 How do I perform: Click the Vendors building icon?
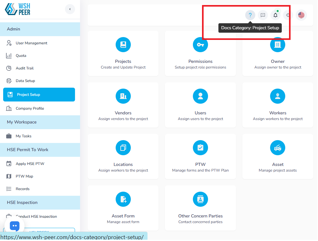[x=123, y=96]
